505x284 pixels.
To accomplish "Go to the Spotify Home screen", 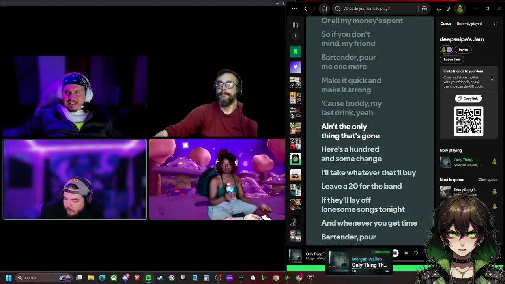I will click(324, 9).
